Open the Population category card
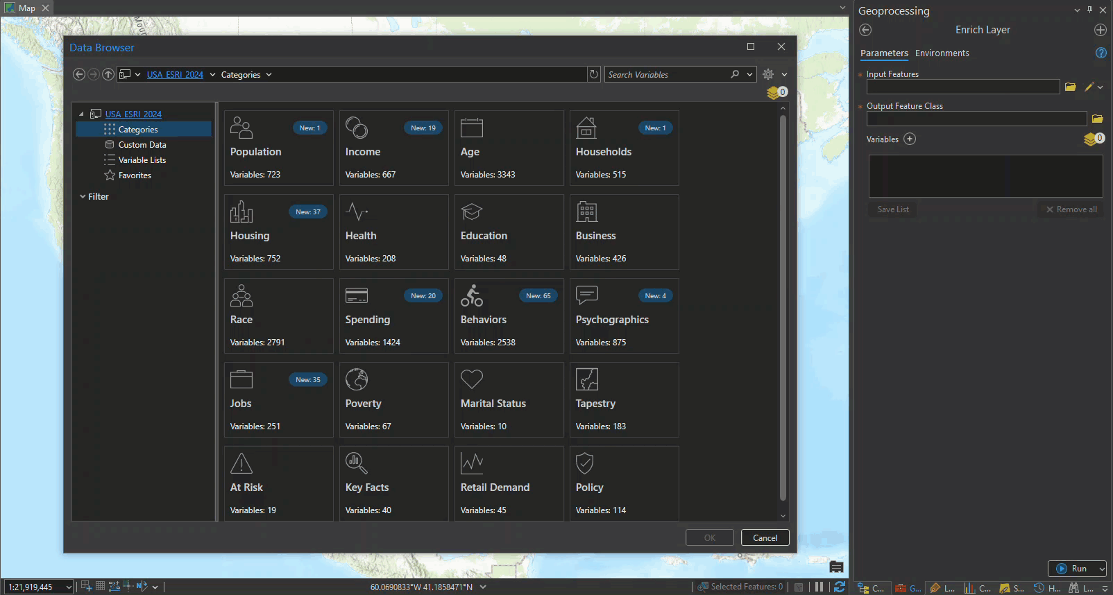The width and height of the screenshot is (1113, 595). (278, 148)
